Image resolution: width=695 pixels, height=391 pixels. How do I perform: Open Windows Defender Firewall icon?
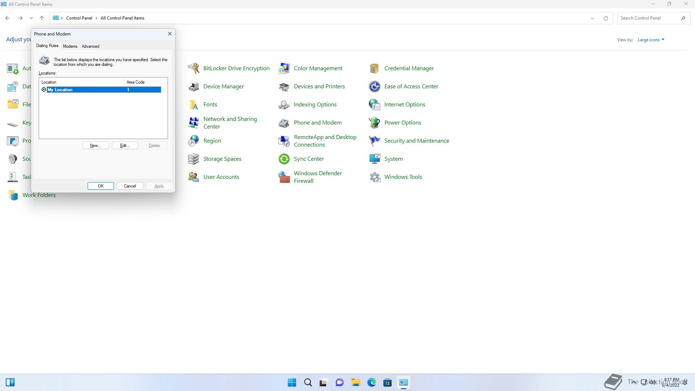[x=284, y=177]
